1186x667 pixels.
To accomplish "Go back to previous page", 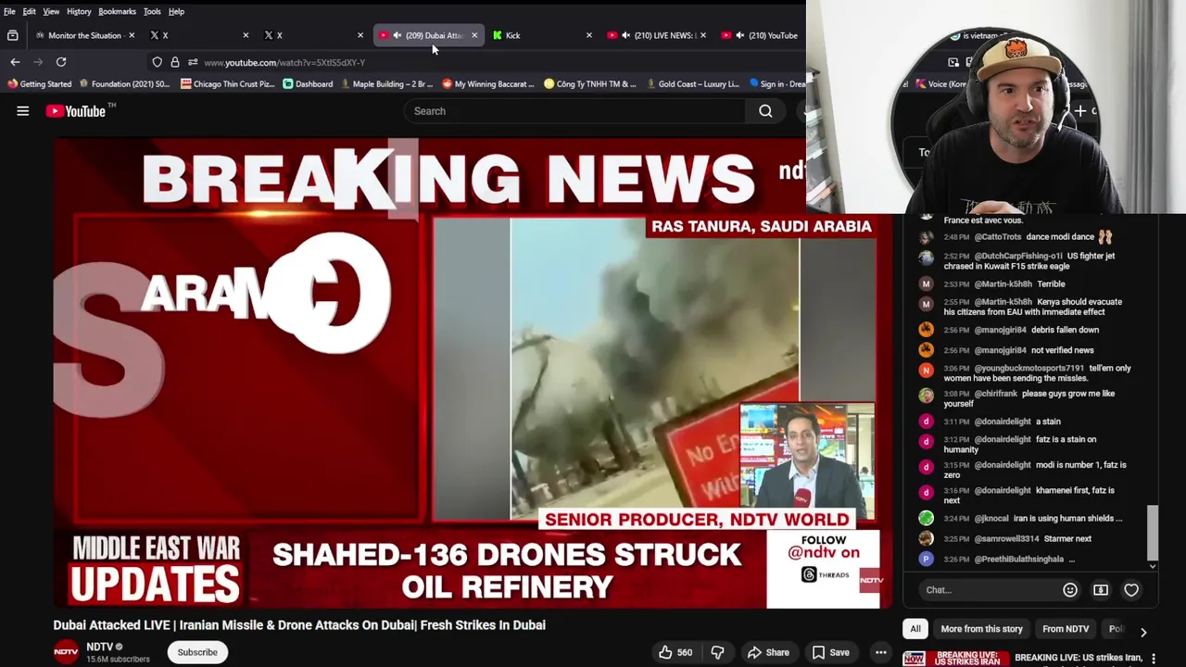I will (x=15, y=62).
